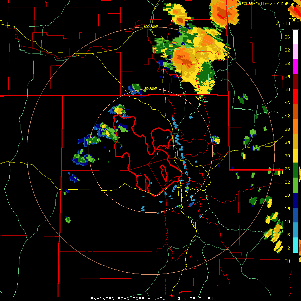Click the '18' scale label
Image resolution: width=301 pixels, height=301 pixels.
click(x=287, y=195)
